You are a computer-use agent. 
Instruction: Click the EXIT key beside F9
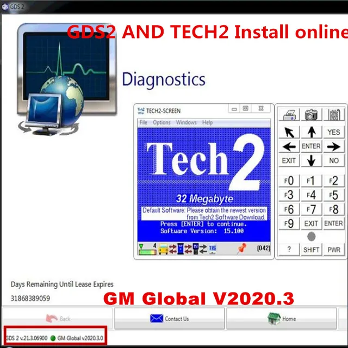[x=312, y=223]
